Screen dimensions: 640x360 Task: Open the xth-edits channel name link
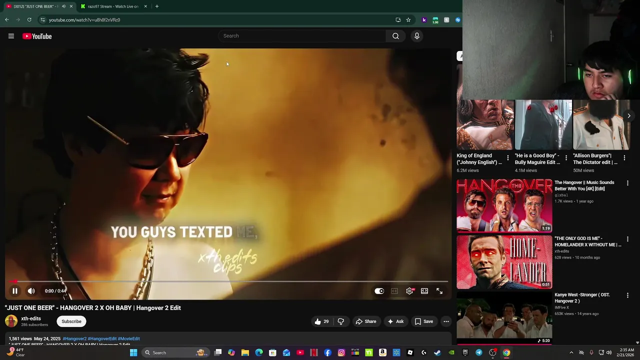click(x=31, y=318)
